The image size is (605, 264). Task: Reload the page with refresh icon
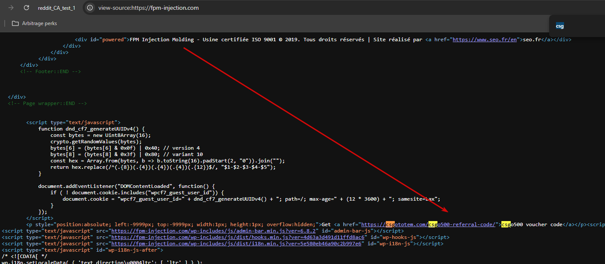pos(26,8)
